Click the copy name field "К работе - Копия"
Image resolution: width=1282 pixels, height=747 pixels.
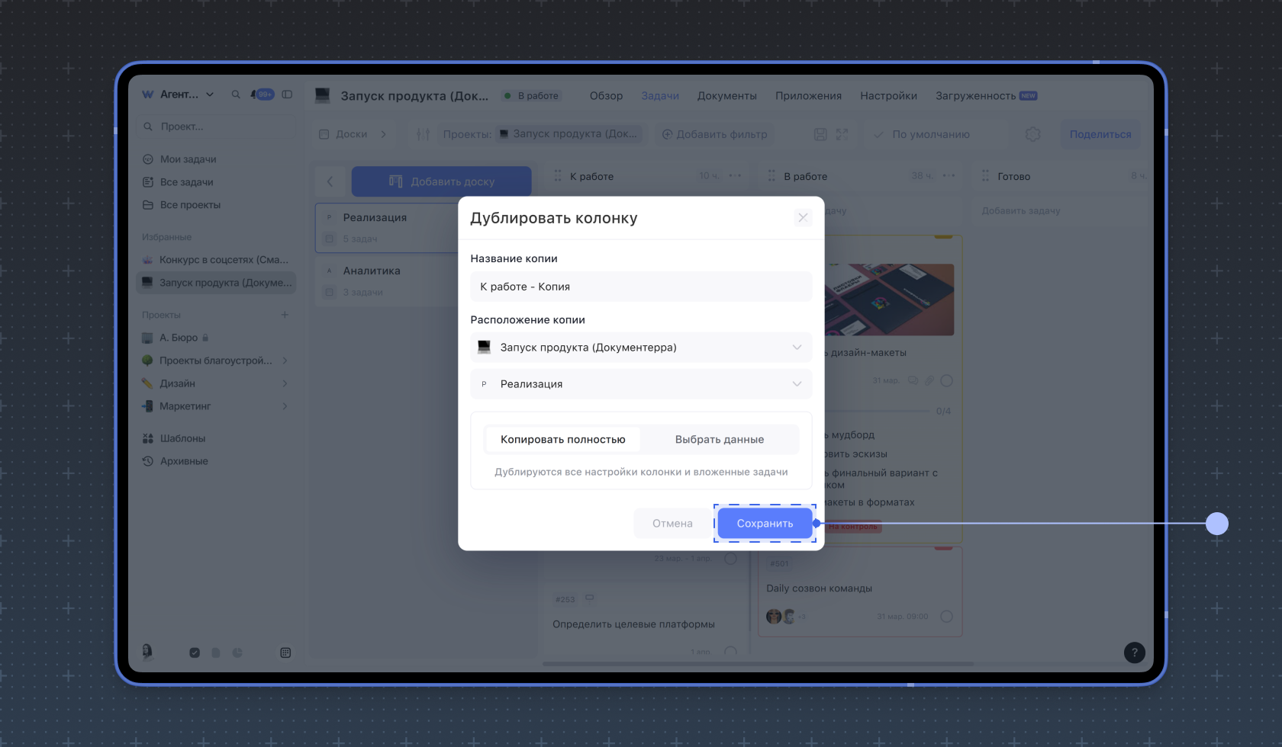coord(641,287)
